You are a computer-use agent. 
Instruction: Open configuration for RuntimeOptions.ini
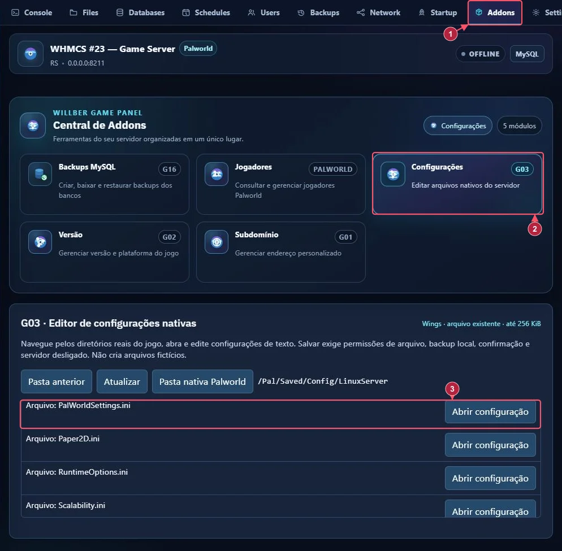point(490,478)
